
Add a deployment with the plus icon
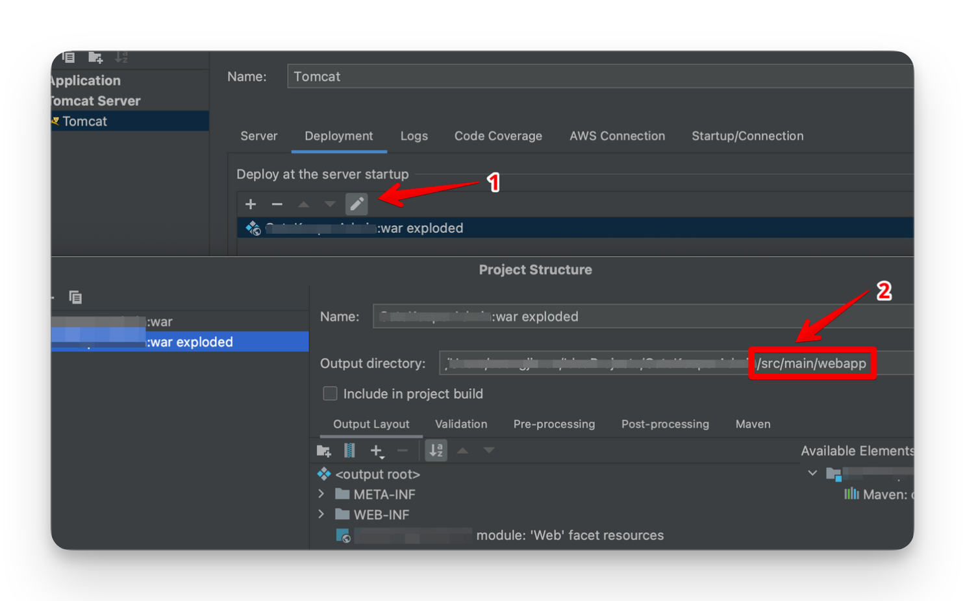[x=251, y=204]
